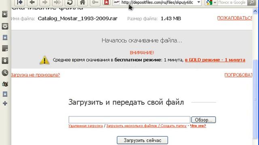Click the red ВНИМАНИЕ! heading
This screenshot has width=259, height=145.
[x=142, y=53]
